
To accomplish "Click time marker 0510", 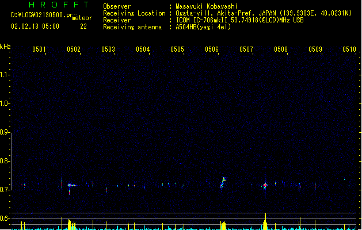I will click(x=349, y=49).
